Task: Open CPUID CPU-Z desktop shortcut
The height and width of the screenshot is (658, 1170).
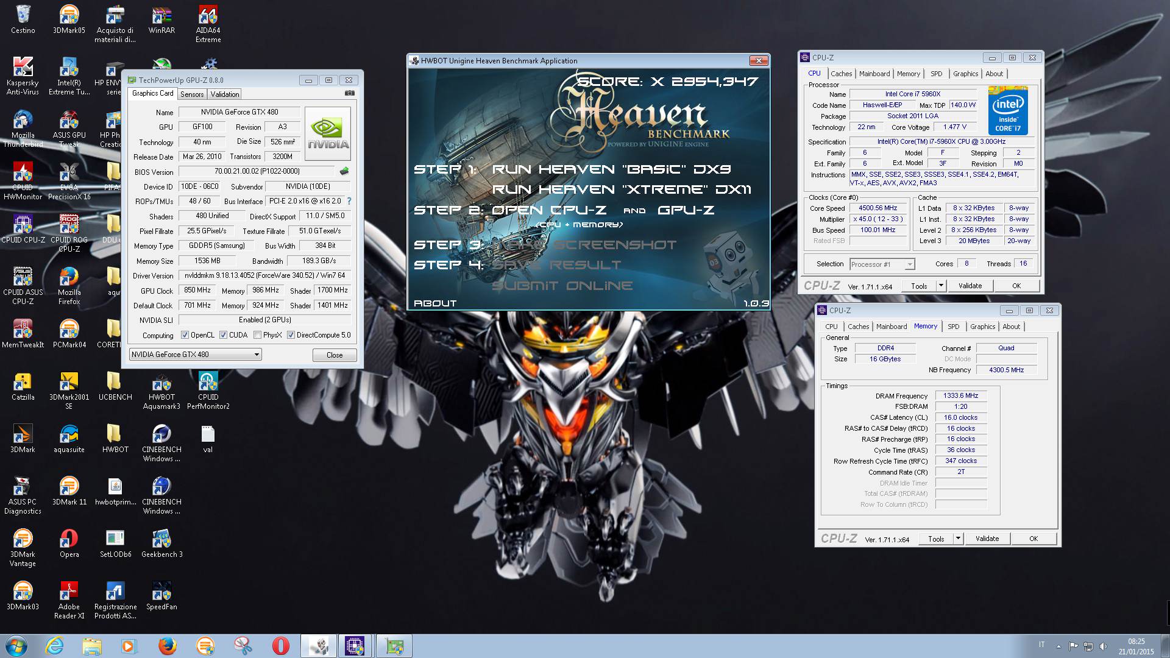Action: point(23,228)
